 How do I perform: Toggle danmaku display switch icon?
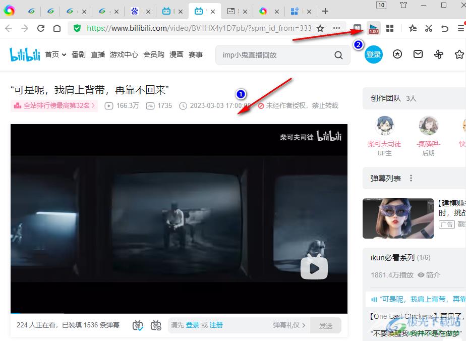[138, 325]
